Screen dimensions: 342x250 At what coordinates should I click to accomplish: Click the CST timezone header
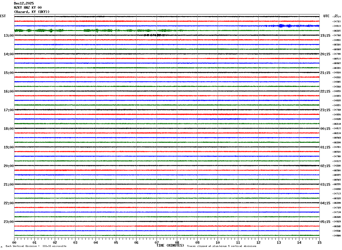[x=3, y=16]
